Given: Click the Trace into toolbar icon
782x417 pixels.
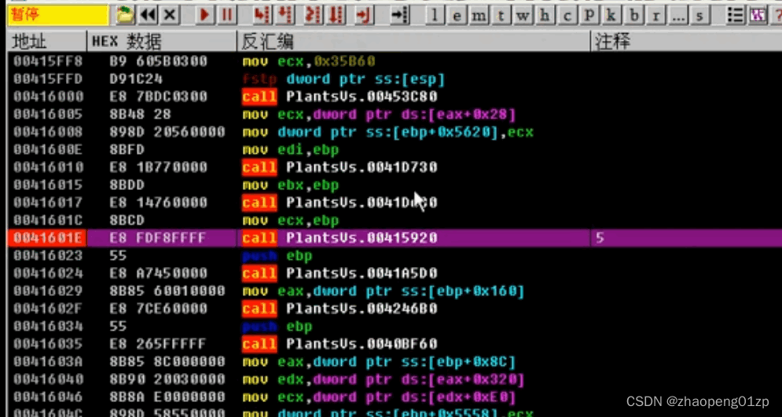Looking at the screenshot, I should tap(314, 16).
